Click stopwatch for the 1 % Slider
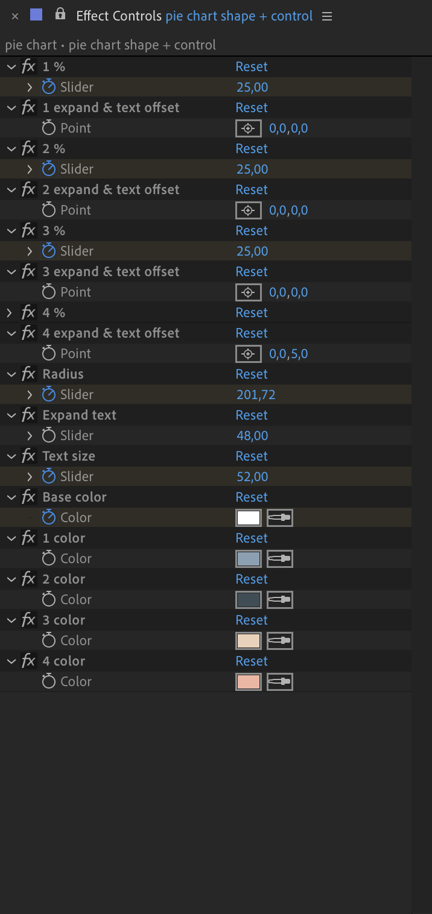The height and width of the screenshot is (914, 432). 49,87
